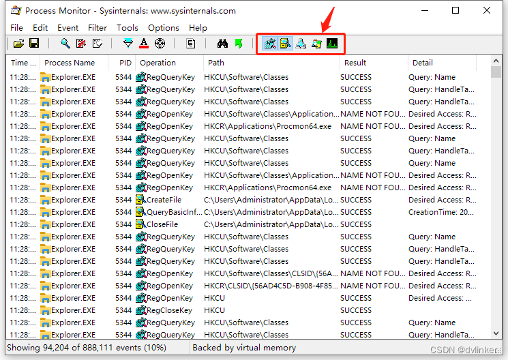Image resolution: width=508 pixels, height=360 pixels.
Task: Click the PID column header
Action: click(122, 63)
